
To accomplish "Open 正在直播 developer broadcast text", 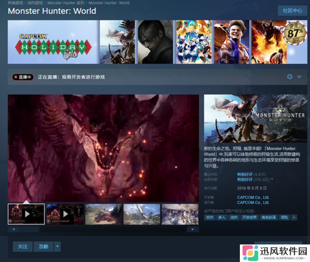I will (72, 77).
